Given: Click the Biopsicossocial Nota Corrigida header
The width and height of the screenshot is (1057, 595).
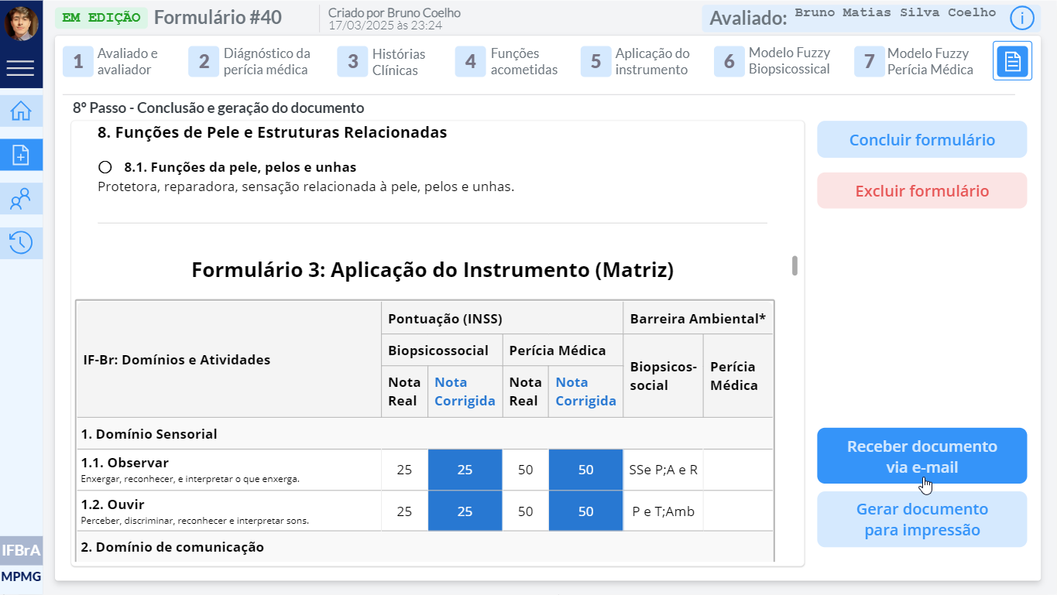Looking at the screenshot, I should click(465, 392).
